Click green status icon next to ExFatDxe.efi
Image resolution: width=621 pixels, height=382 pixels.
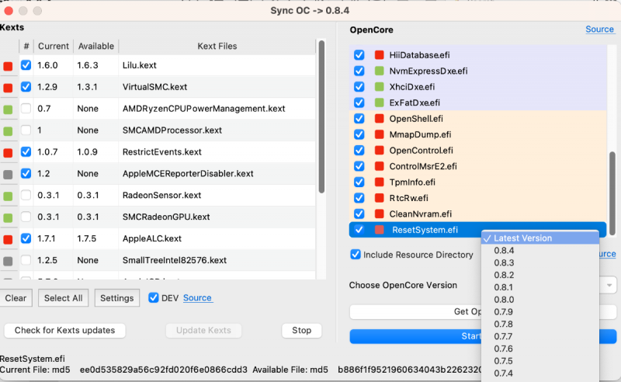click(380, 102)
